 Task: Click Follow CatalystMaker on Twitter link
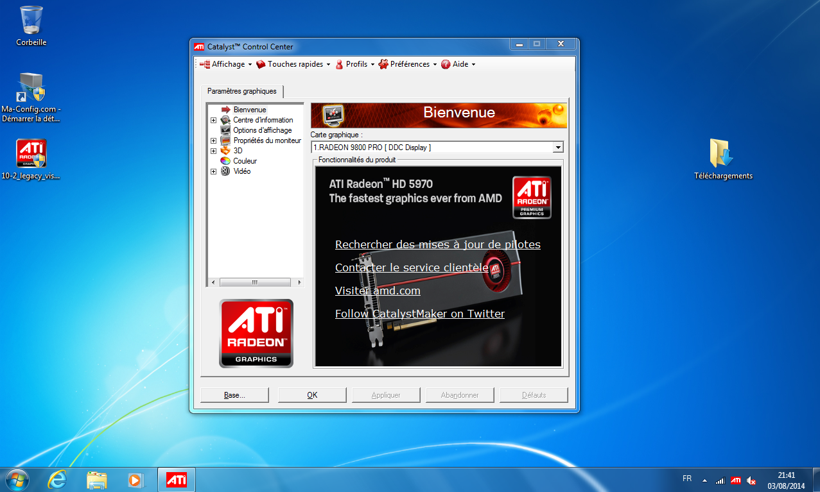(420, 314)
